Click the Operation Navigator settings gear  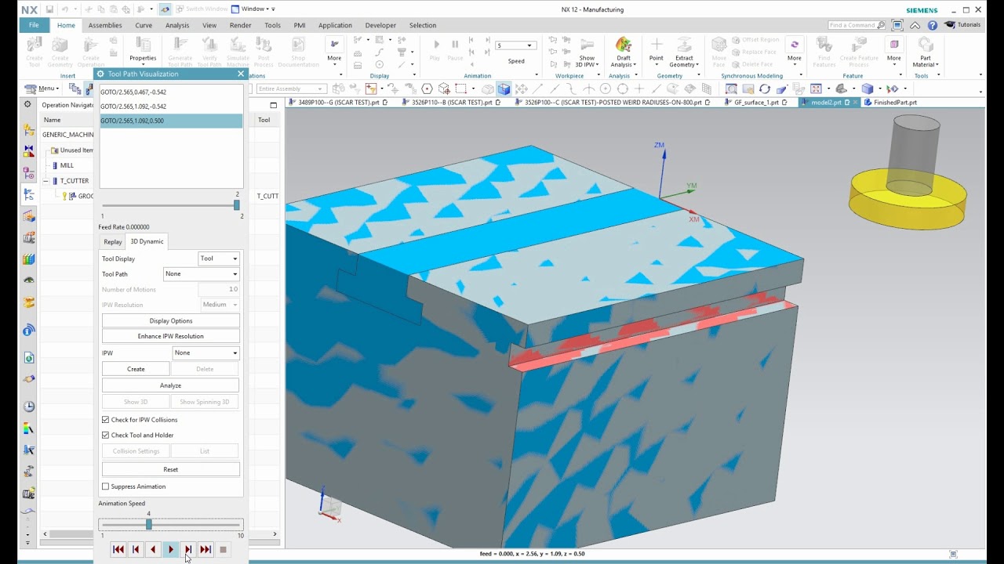point(28,104)
